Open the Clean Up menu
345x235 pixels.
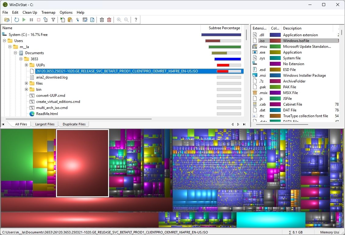(30, 12)
